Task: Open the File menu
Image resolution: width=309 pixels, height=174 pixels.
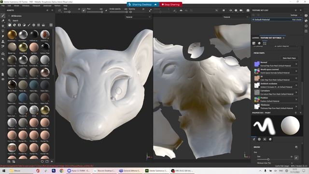Action: 3,6
